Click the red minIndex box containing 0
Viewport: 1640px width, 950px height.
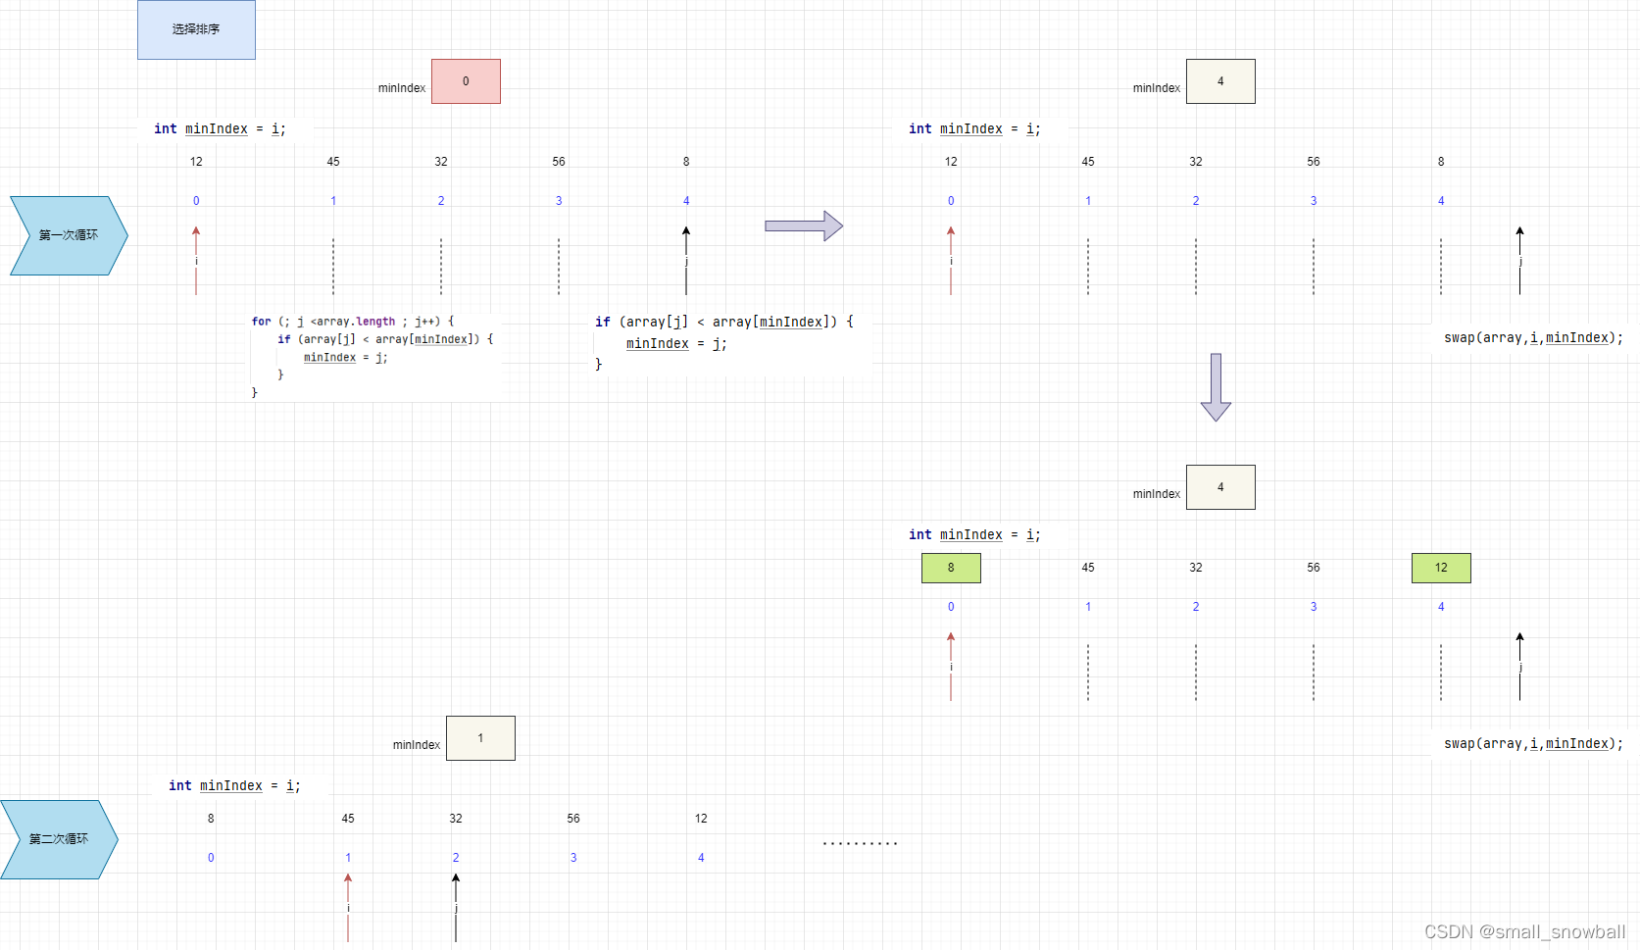466,81
